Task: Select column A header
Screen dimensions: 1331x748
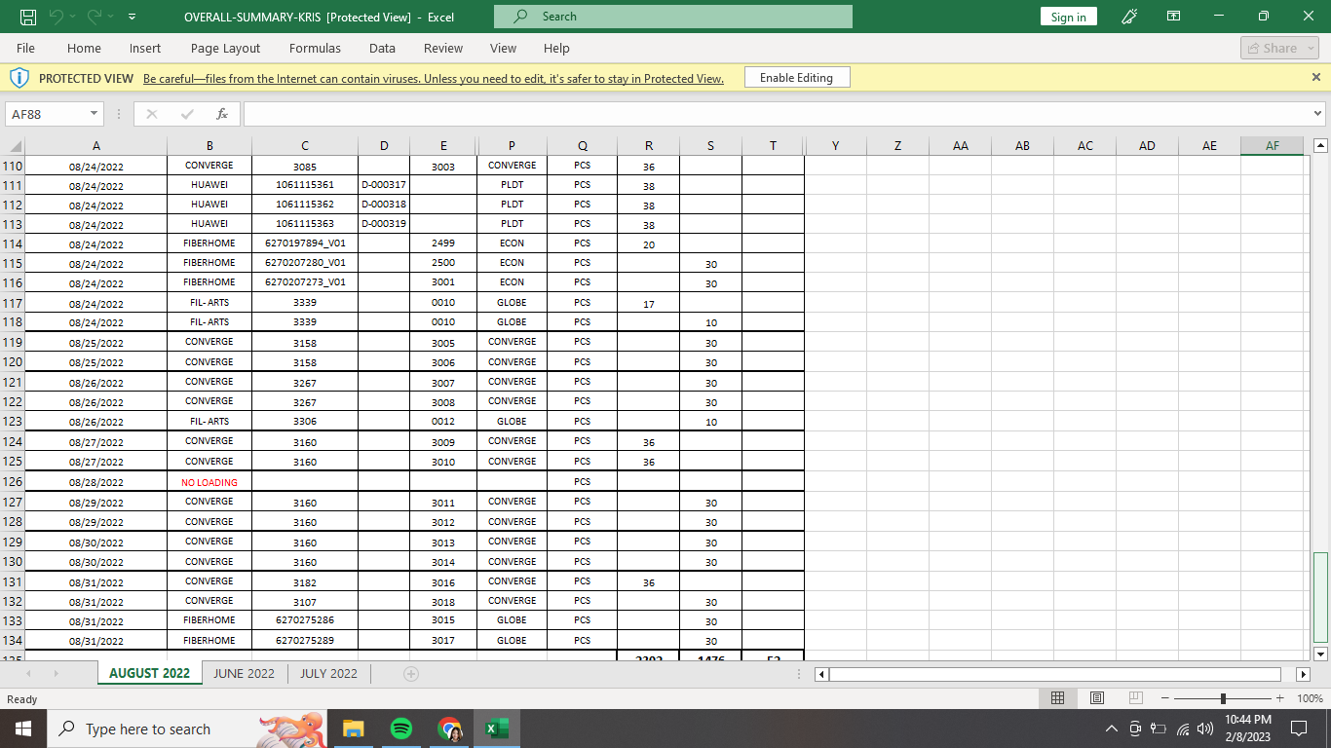Action: (95, 145)
